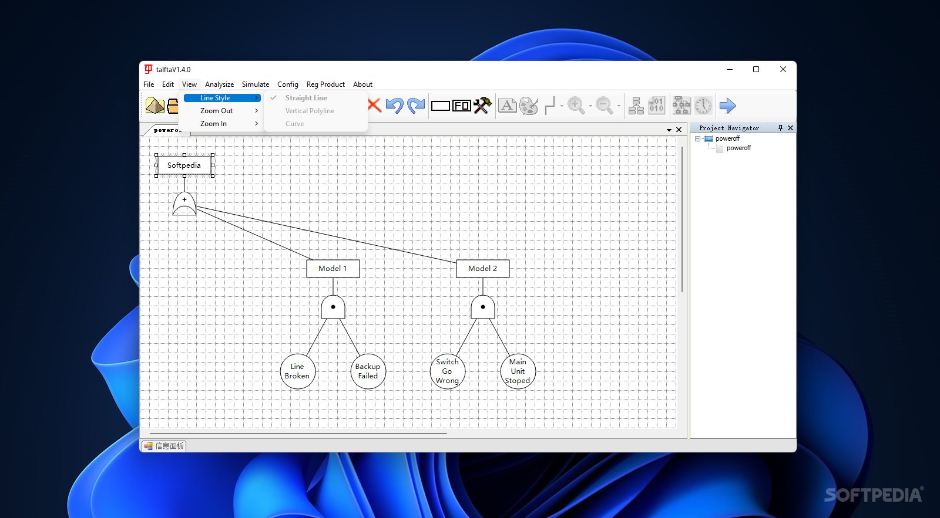Select the text A tool
The height and width of the screenshot is (518, 940).
click(x=508, y=106)
